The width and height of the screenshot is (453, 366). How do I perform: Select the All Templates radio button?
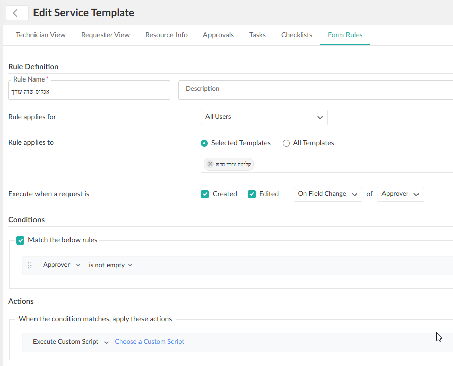tap(286, 143)
